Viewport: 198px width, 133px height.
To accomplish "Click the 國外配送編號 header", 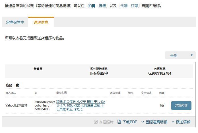I will point(99,69).
